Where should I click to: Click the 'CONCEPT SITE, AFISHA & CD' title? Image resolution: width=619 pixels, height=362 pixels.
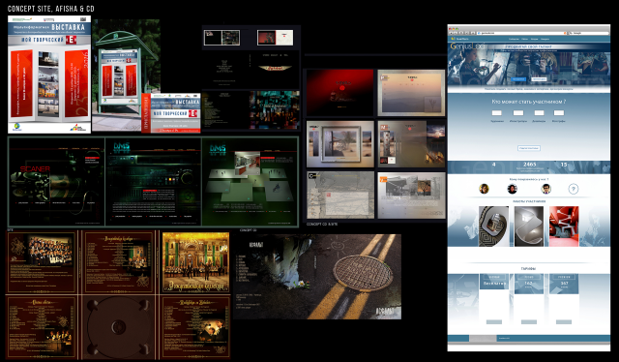(51, 9)
